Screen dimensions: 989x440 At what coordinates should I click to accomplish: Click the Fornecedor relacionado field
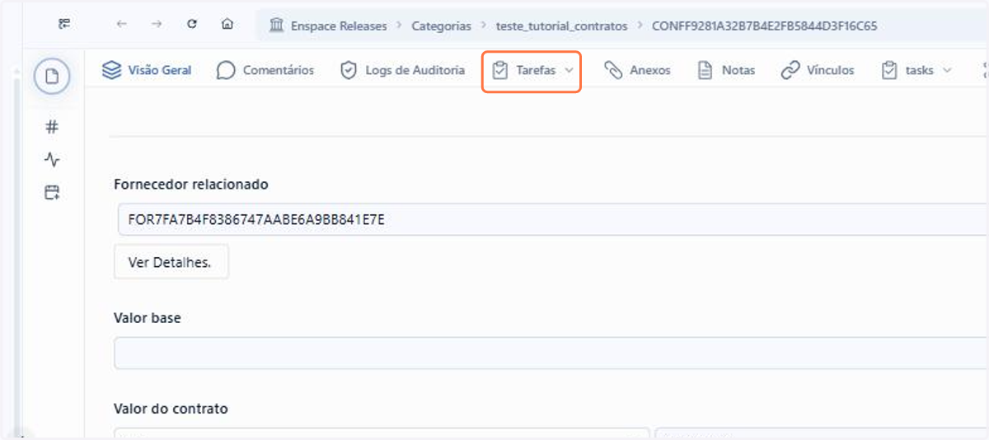pyautogui.click(x=551, y=220)
